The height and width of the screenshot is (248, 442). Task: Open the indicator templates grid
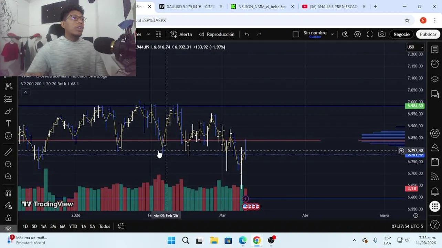[158, 34]
